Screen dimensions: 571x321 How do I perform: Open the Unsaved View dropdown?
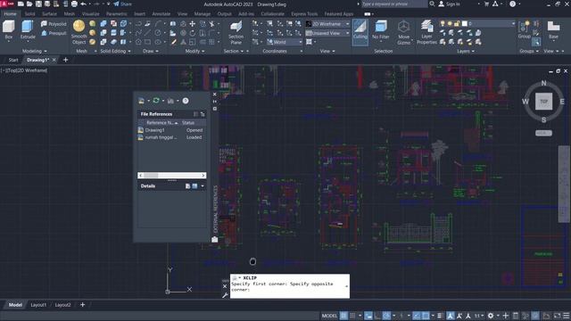[x=327, y=33]
